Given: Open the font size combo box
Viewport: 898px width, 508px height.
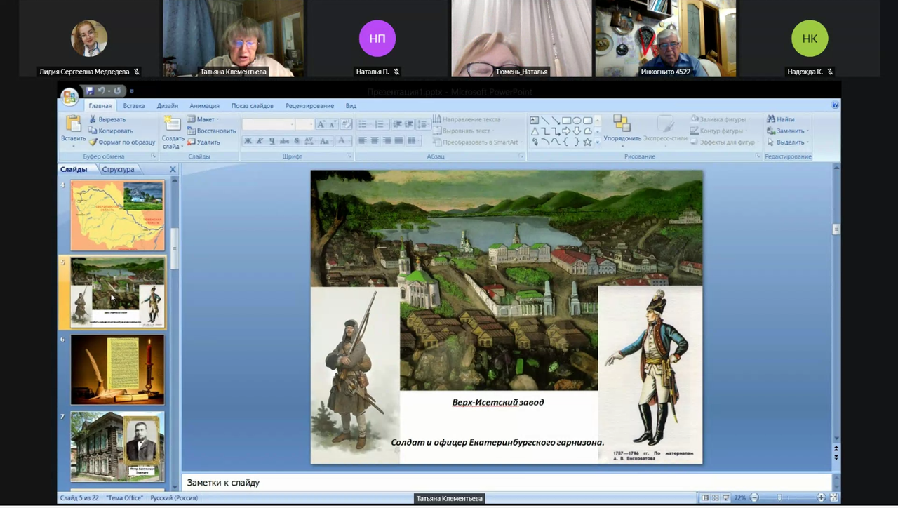Looking at the screenshot, I should [304, 124].
